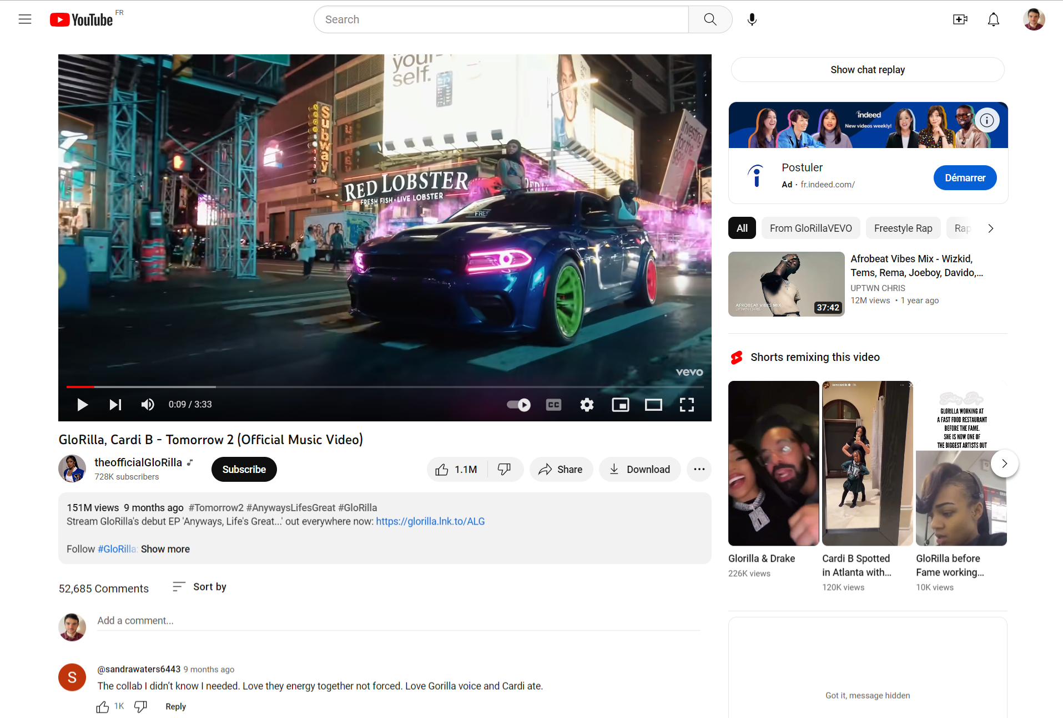This screenshot has width=1063, height=718.
Task: Click the Add a comment field
Action: (x=399, y=621)
